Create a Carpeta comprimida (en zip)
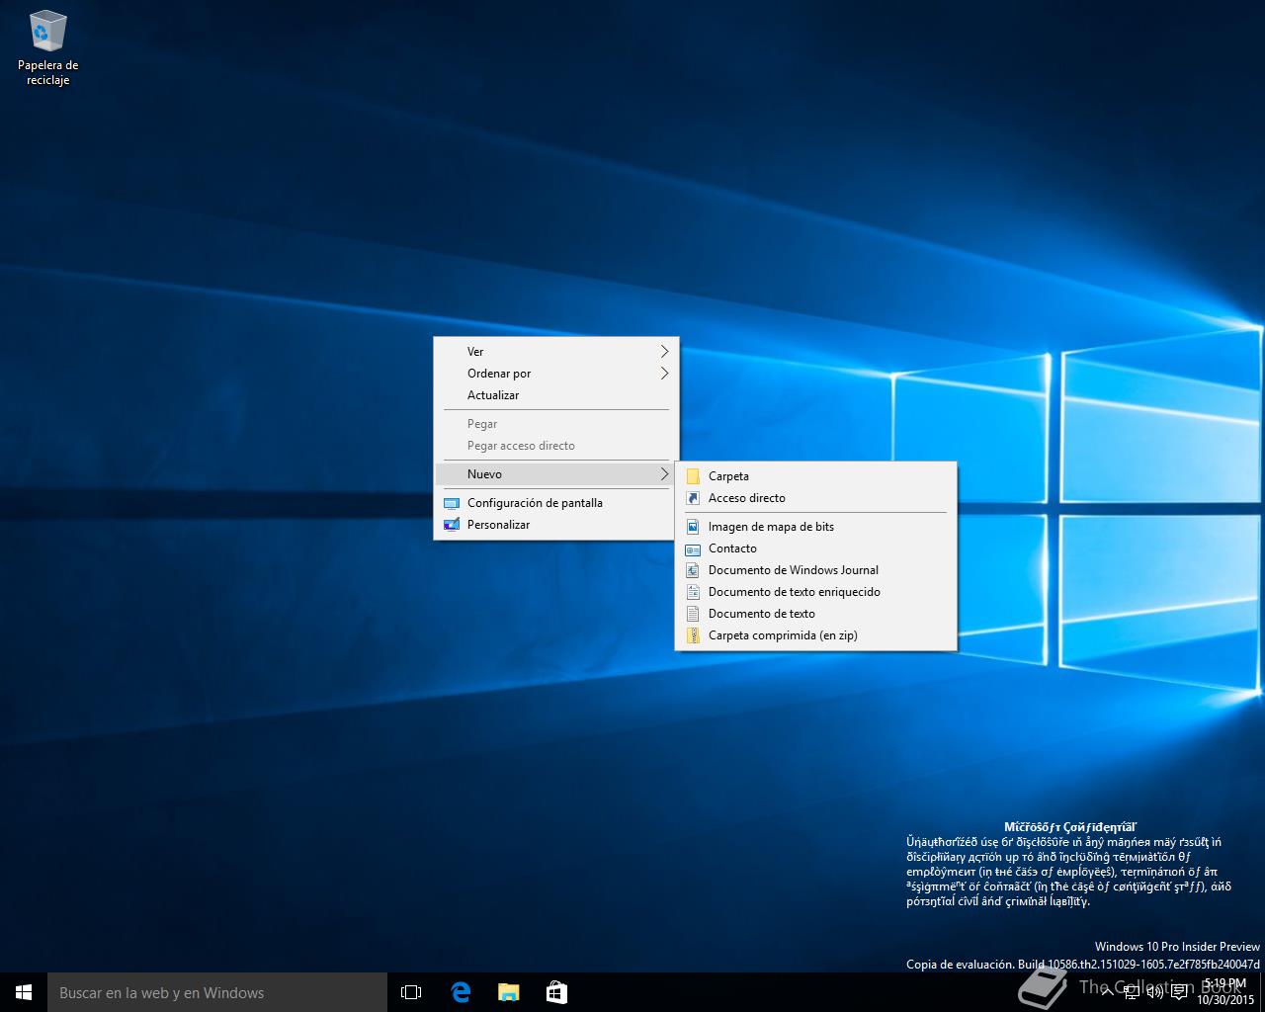The width and height of the screenshot is (1265, 1012). (x=815, y=635)
